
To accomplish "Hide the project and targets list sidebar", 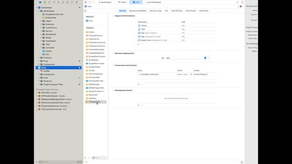I will click(x=85, y=11).
